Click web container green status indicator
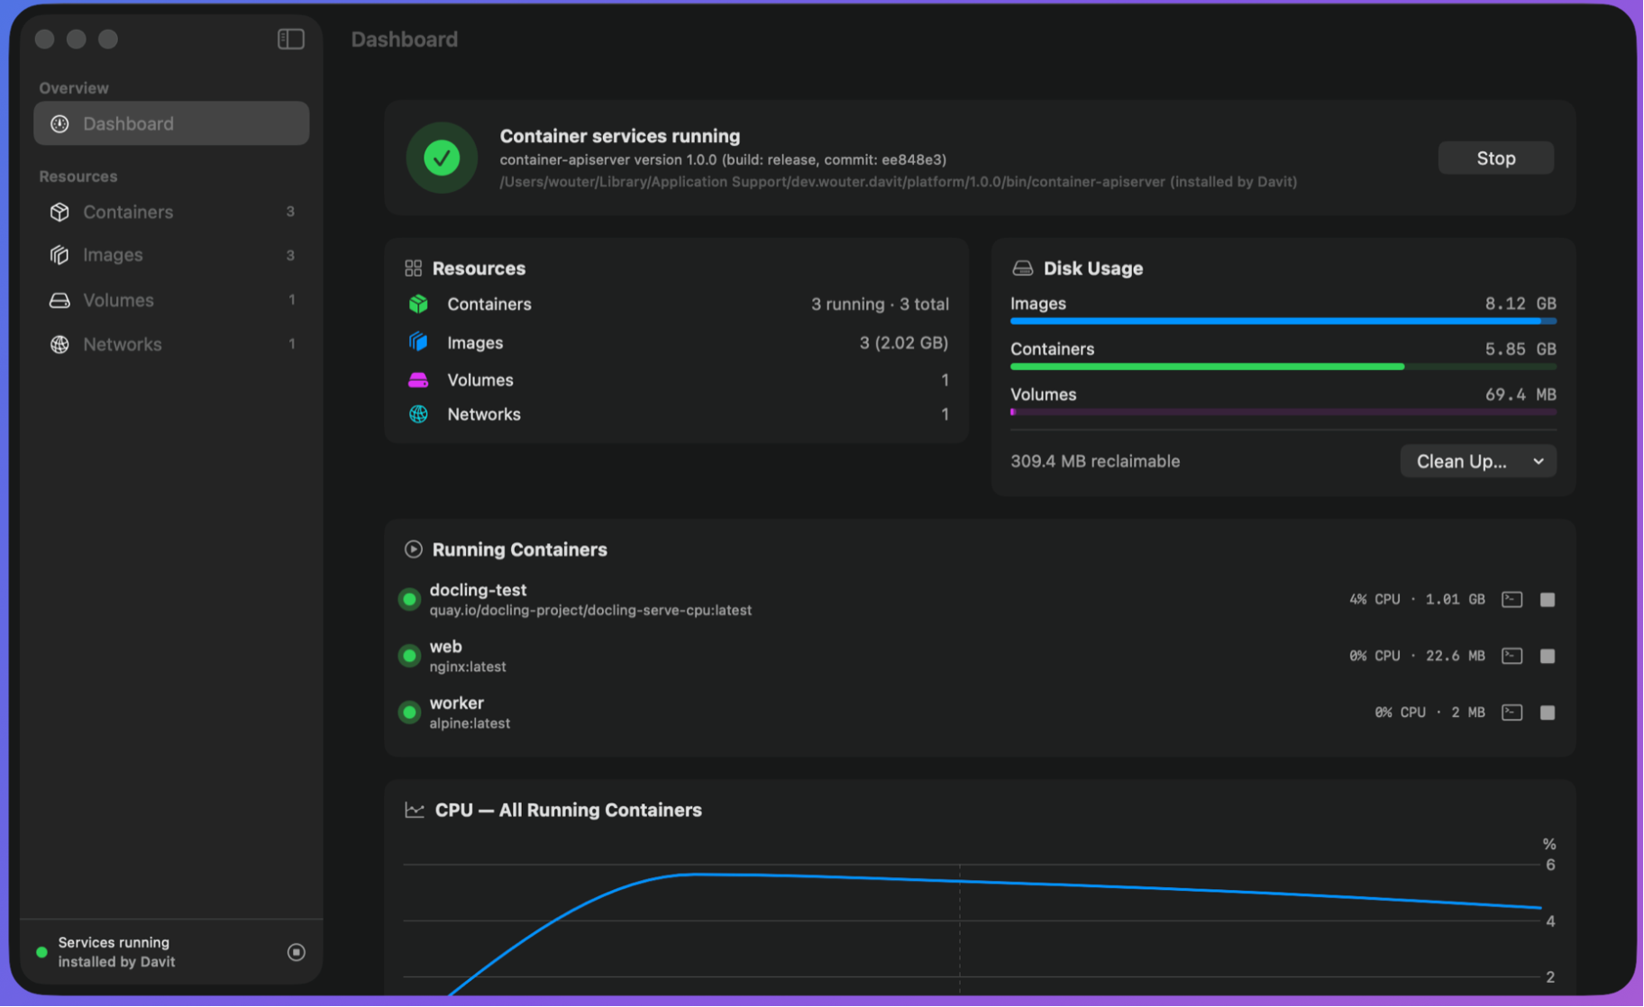 (409, 656)
